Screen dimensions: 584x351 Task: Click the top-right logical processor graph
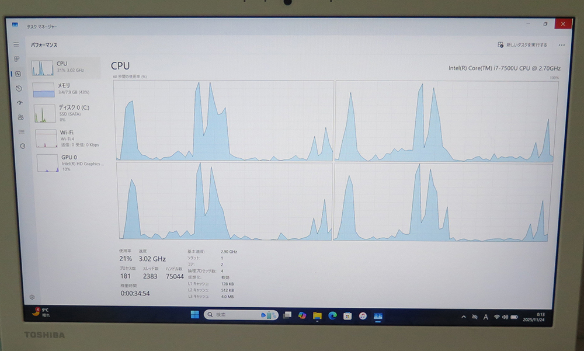point(446,121)
